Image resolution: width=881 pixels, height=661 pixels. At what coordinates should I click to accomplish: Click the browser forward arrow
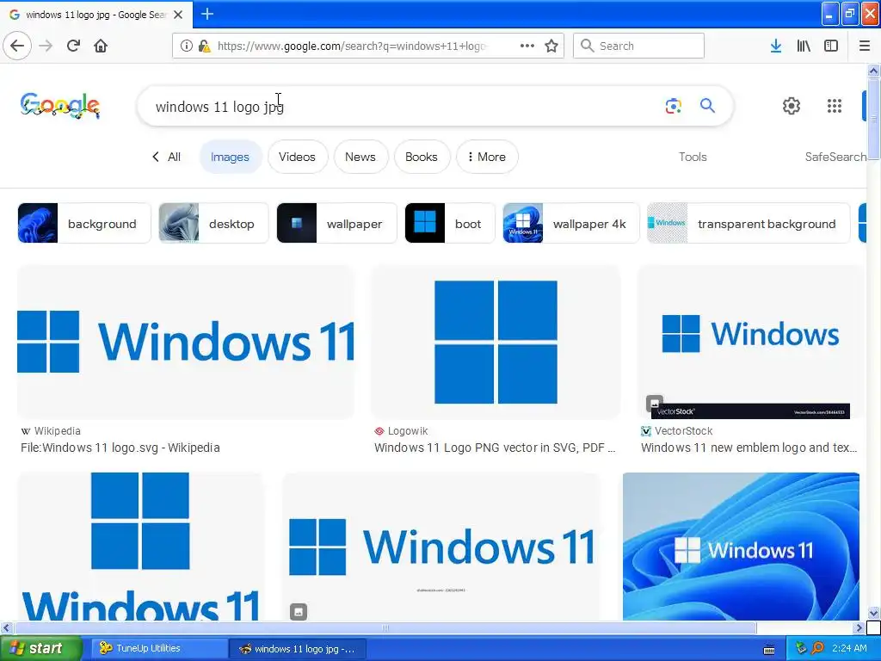tap(46, 46)
